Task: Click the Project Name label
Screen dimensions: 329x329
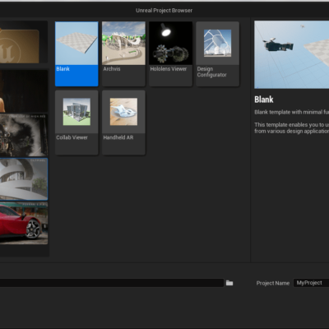Action: (x=273, y=283)
